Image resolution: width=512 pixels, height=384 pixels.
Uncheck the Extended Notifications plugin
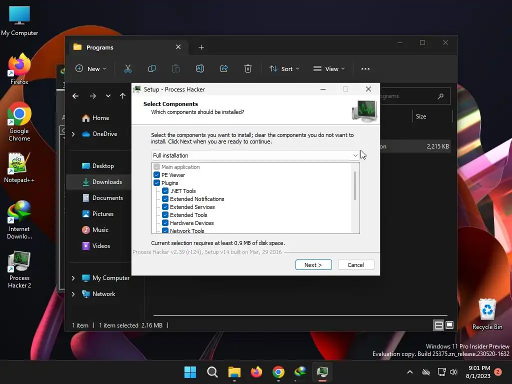pos(165,199)
